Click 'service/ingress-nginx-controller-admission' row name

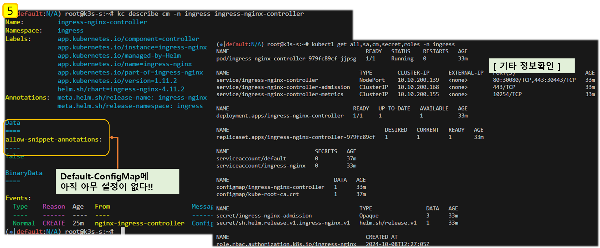click(283, 87)
